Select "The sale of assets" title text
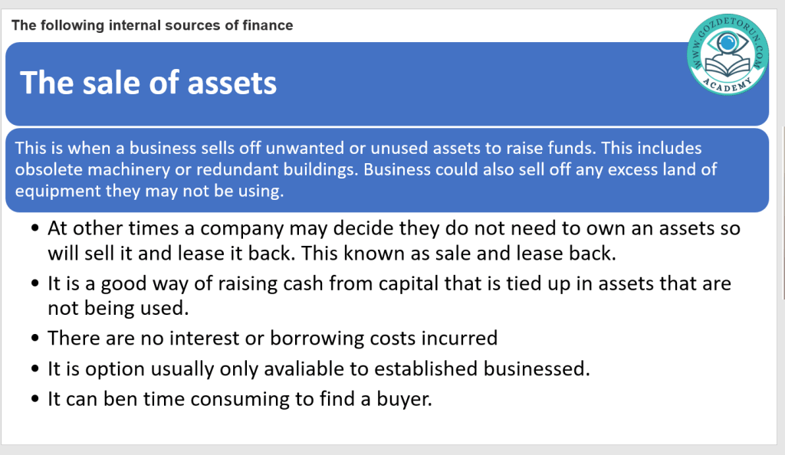 coord(148,82)
